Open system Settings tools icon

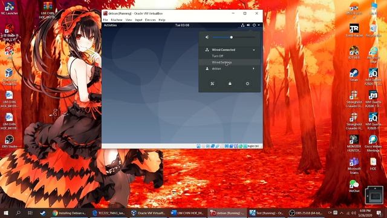212,84
